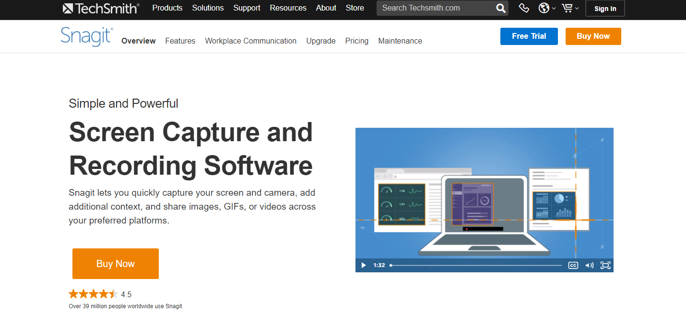This screenshot has width=686, height=313.
Task: Open the Maintenance tab
Action: (x=400, y=41)
